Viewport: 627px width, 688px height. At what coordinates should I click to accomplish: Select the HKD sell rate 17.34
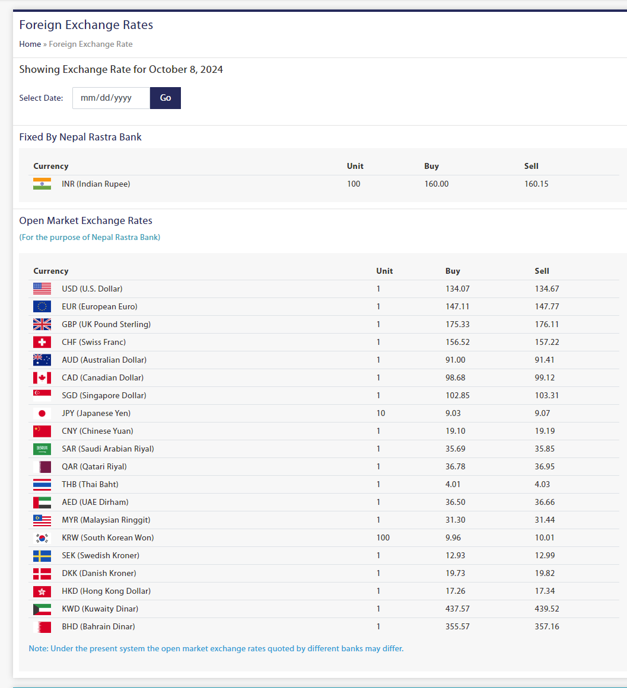(545, 591)
